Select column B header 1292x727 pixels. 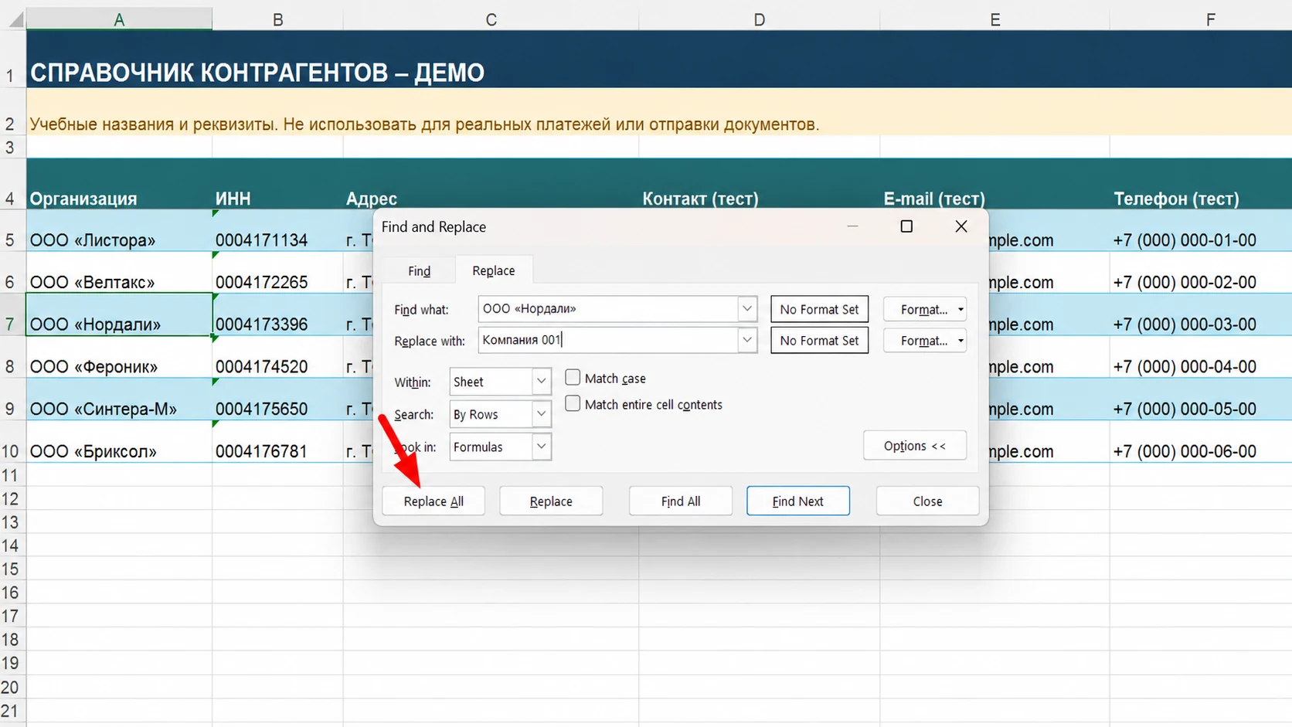(x=277, y=19)
